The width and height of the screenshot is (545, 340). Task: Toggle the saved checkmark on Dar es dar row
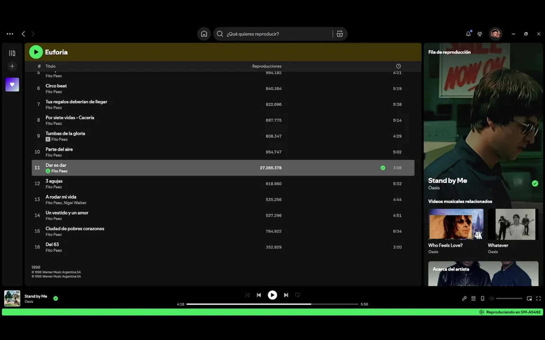383,168
